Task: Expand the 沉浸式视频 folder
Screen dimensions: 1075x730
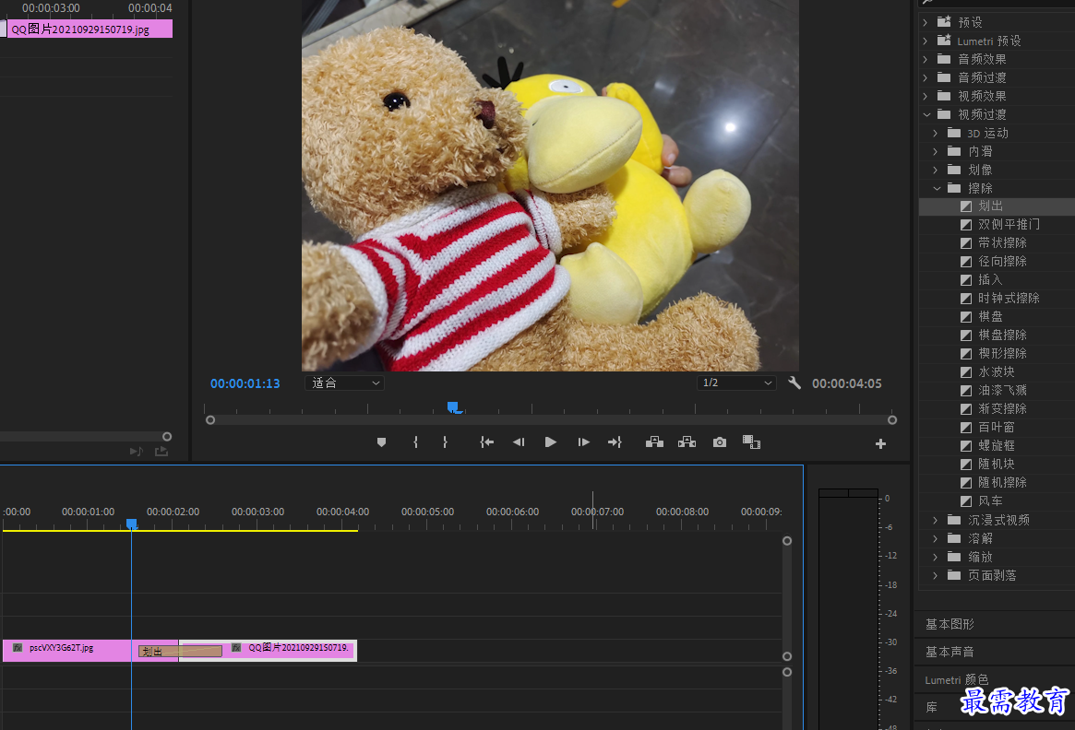Action: pyautogui.click(x=935, y=521)
